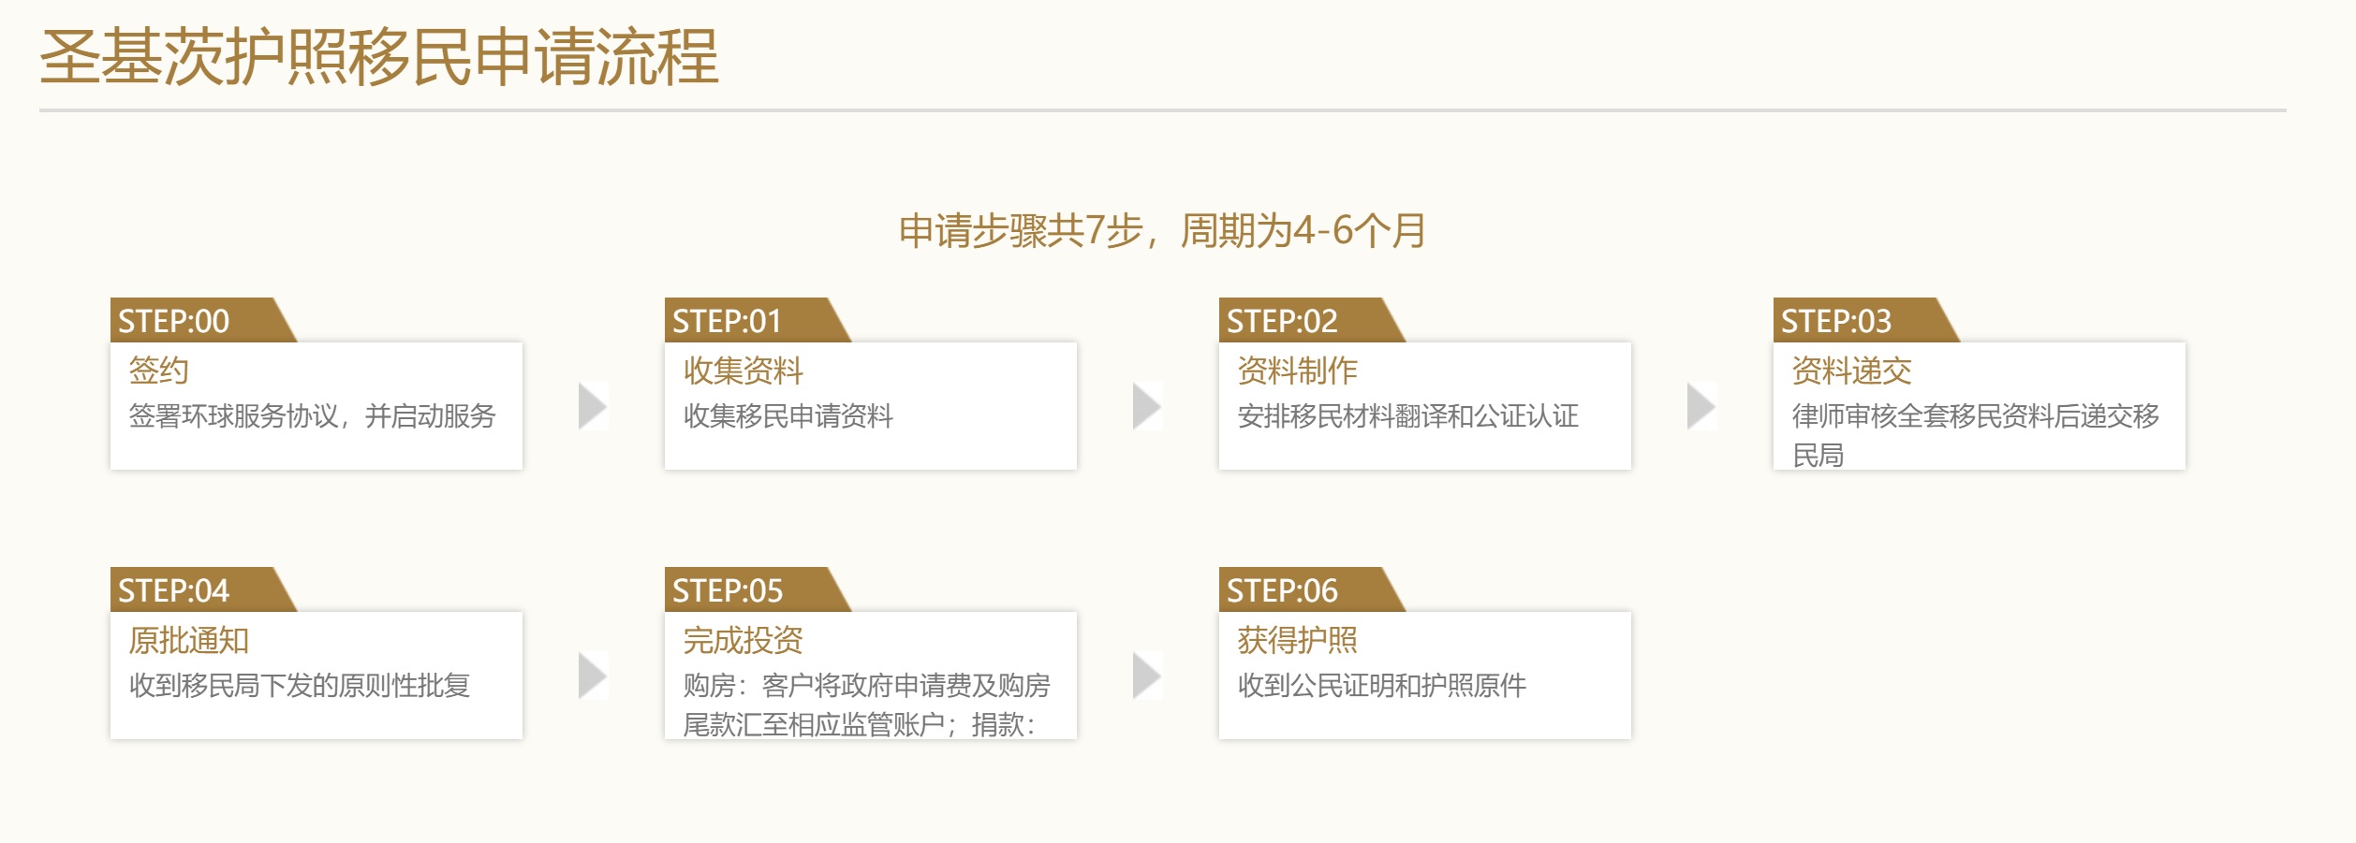Click the 圣基茨护照移民申请流程 heading
This screenshot has height=843, width=2356.
click(379, 57)
